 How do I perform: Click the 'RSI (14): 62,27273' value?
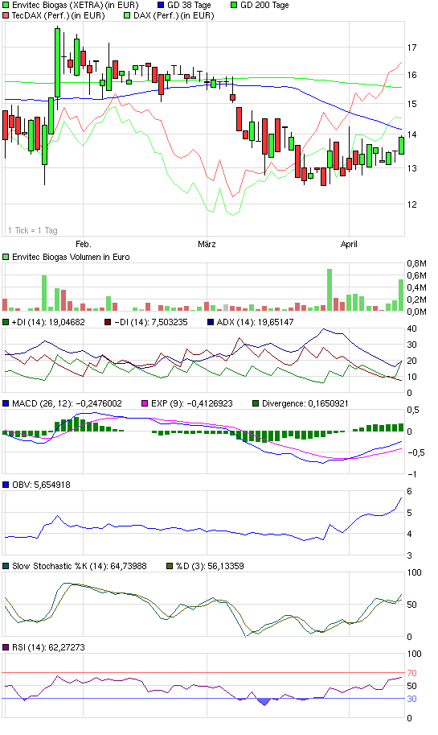click(48, 647)
